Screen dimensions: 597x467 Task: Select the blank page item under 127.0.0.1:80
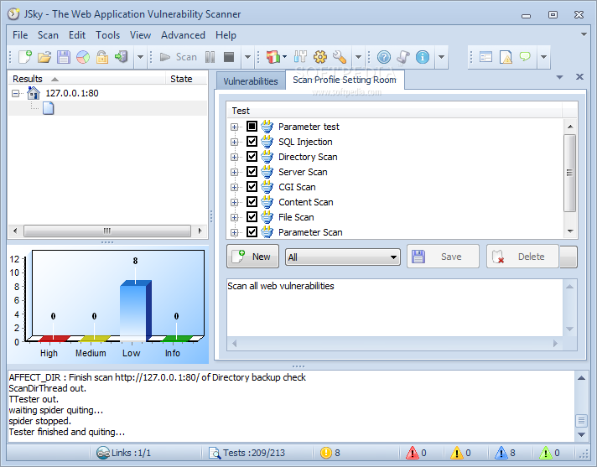tap(49, 108)
